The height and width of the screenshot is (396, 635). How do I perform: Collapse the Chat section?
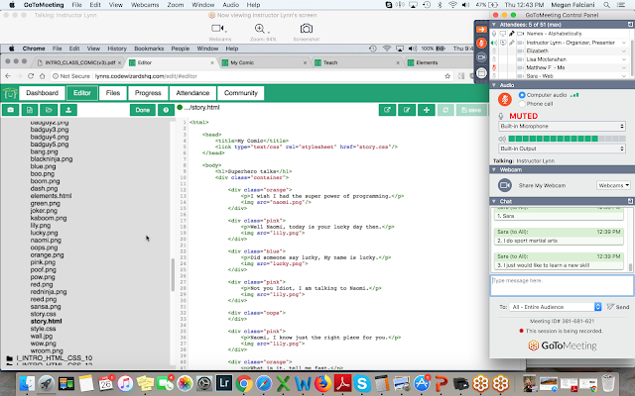click(x=494, y=201)
